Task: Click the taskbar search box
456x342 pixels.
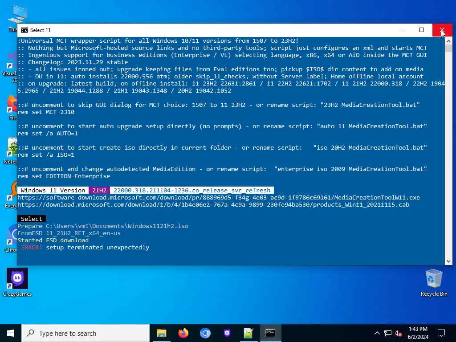Action: [x=85, y=333]
